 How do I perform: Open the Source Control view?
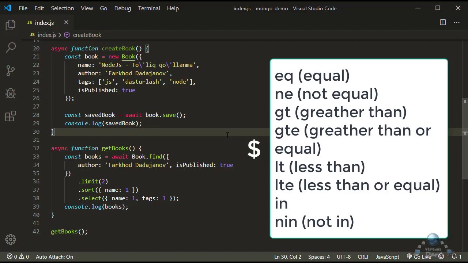pos(11,70)
